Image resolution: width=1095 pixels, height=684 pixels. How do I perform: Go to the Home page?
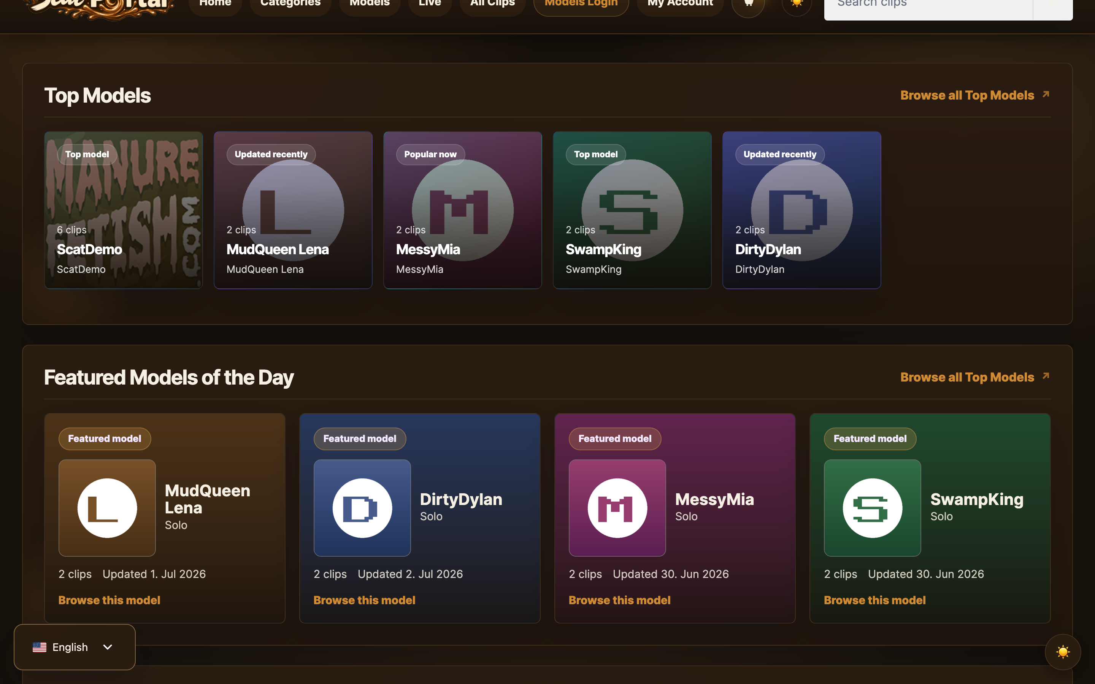(215, 4)
